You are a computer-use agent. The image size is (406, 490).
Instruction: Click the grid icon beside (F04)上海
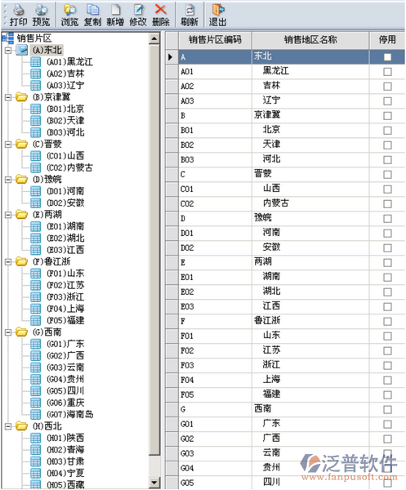click(36, 309)
